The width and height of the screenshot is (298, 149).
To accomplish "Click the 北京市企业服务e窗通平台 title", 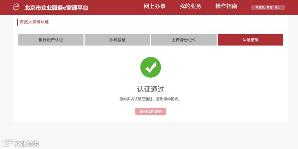I will (56, 7).
